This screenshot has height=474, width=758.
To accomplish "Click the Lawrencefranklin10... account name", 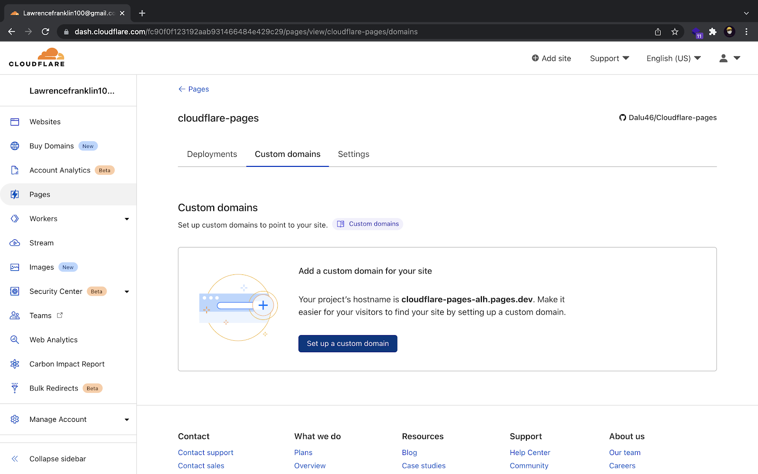I will point(72,91).
